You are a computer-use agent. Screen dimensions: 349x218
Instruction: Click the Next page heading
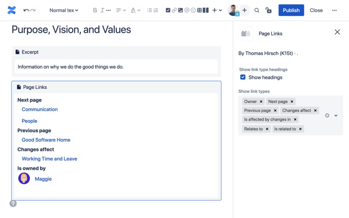pos(29,100)
